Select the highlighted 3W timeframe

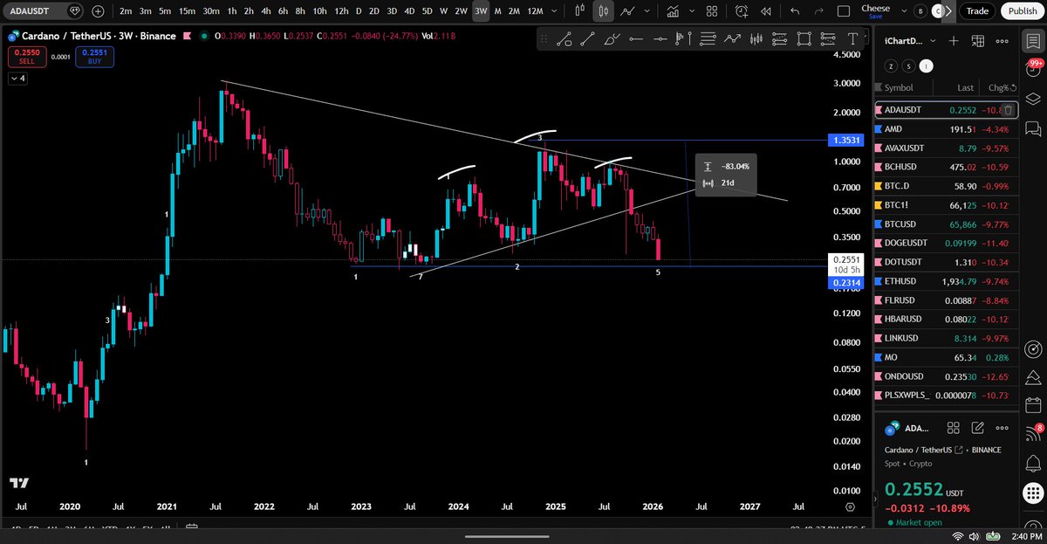click(x=482, y=11)
